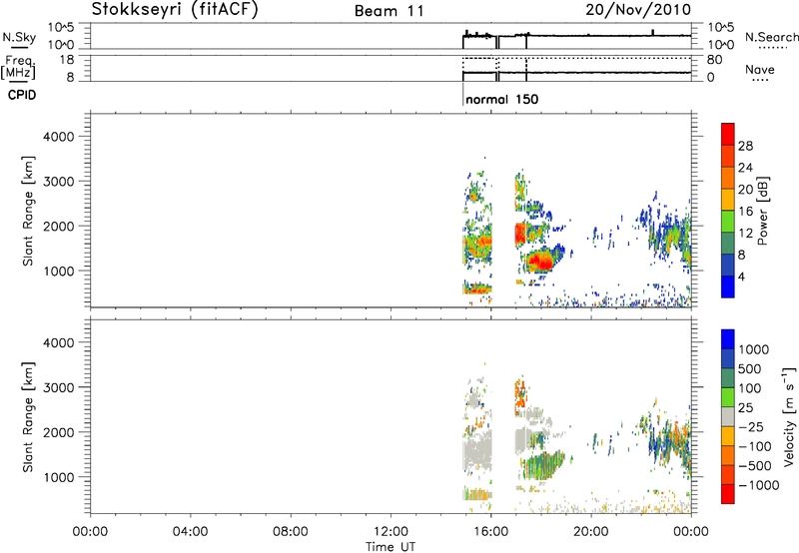Click the date '20/Nov/2010'
Image resolution: width=799 pixels, height=553 pixels.
(638, 10)
